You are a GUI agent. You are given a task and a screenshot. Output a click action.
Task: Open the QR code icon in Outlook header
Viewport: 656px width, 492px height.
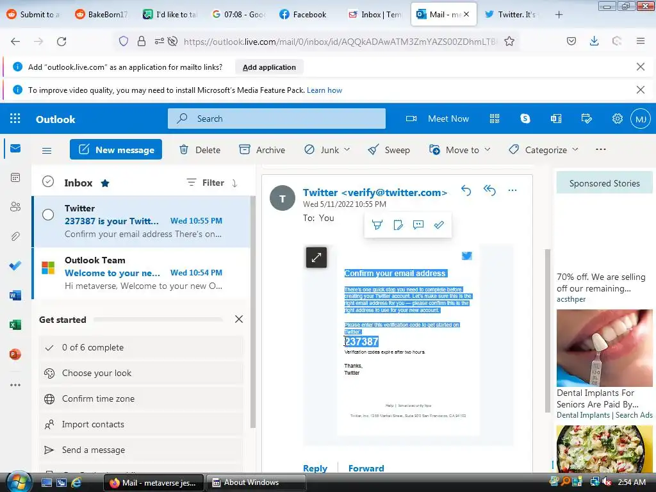click(x=495, y=119)
